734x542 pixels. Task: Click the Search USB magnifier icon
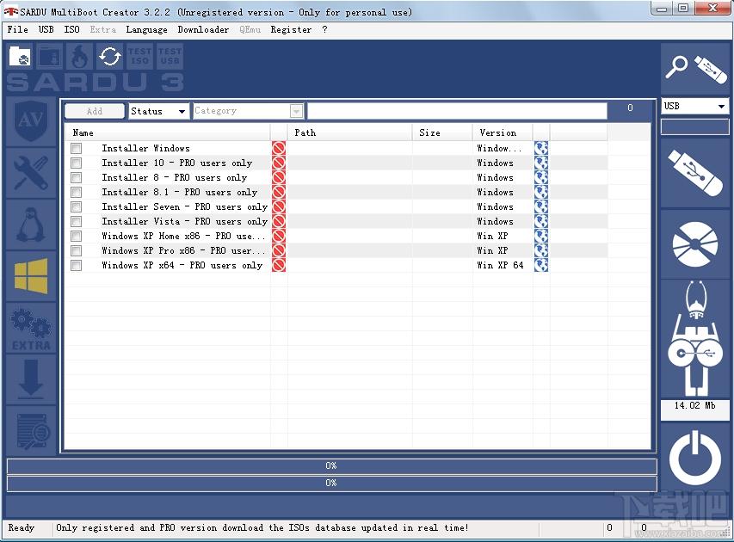[x=695, y=70]
